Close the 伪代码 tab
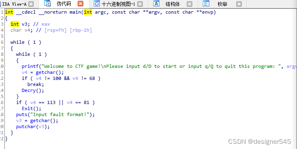The width and height of the screenshot is (297, 149). point(80,4)
